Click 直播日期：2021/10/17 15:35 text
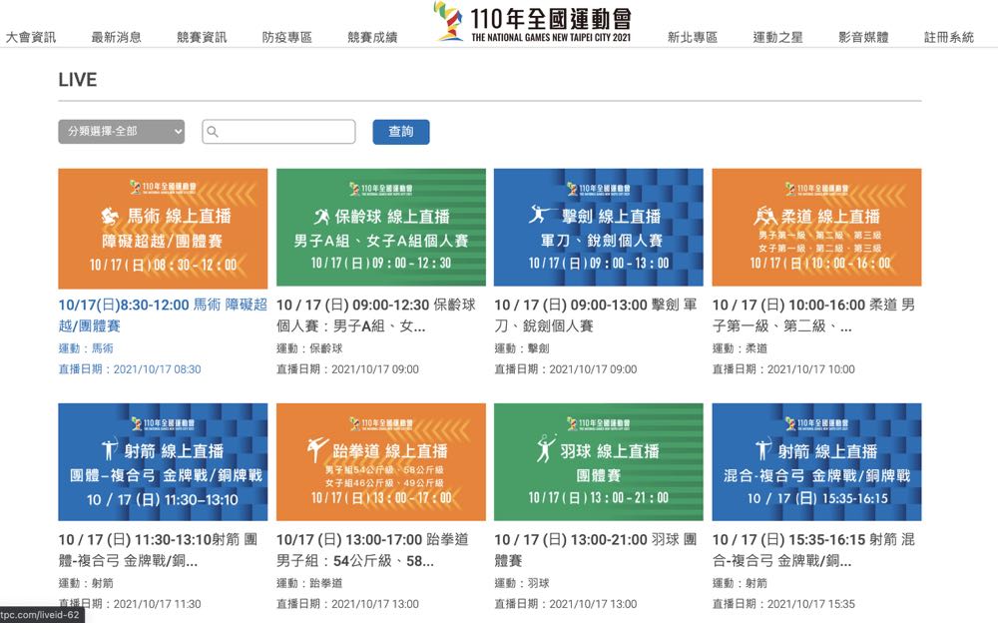Screen dimensions: 998x623 click(783, 604)
